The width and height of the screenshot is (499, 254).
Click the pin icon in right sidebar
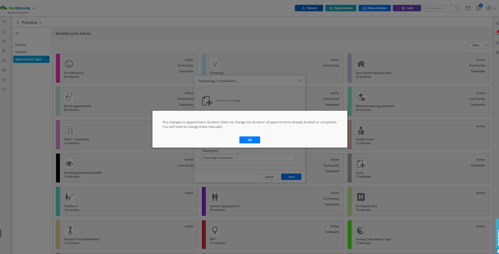(x=497, y=43)
